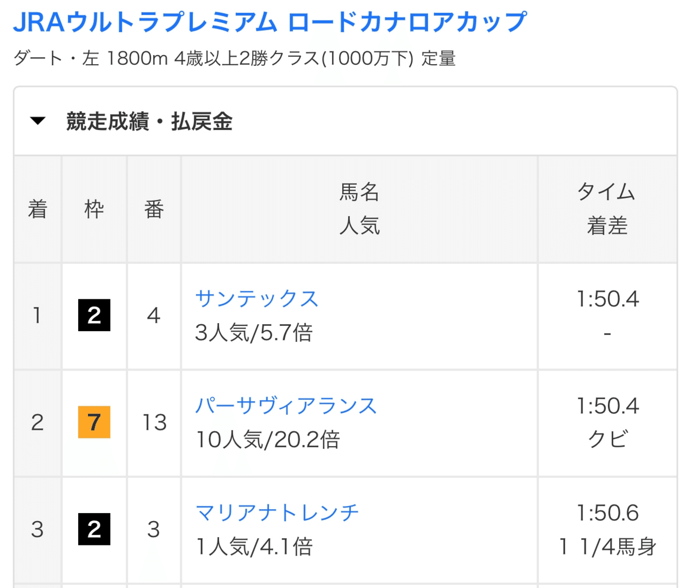Open the マリアナトレンチ horse page
This screenshot has width=691, height=588.
point(277,512)
